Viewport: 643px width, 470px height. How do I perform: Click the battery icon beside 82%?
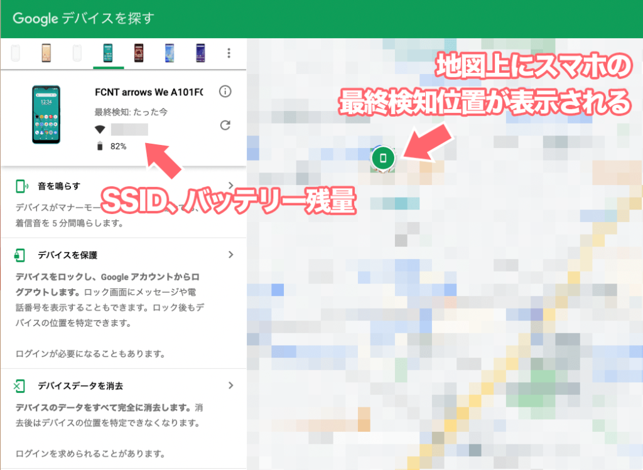[100, 146]
